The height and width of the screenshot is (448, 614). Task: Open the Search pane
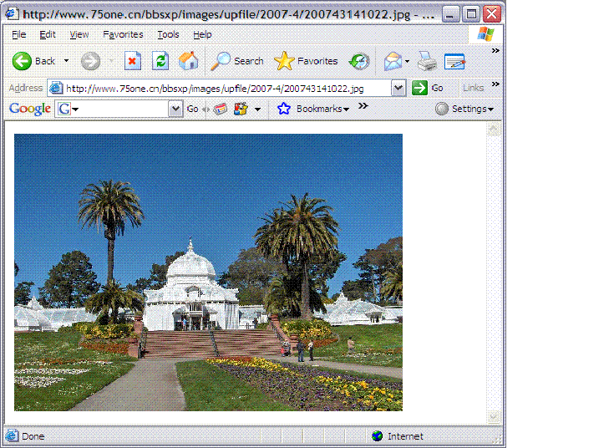pos(237,61)
